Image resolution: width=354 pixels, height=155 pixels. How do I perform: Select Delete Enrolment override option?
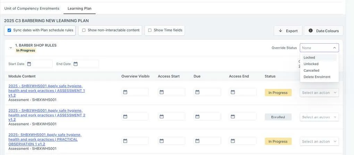click(317, 77)
